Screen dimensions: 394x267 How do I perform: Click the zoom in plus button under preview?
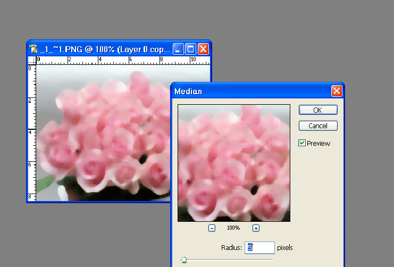pos(256,228)
